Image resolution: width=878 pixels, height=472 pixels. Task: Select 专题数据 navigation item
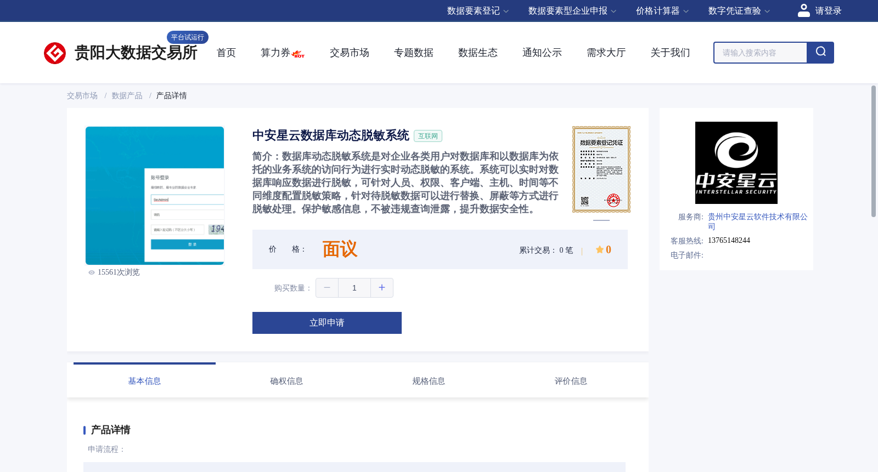click(x=414, y=53)
